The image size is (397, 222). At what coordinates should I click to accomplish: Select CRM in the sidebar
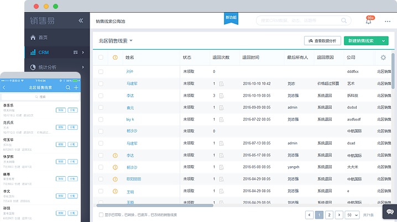pyautogui.click(x=44, y=52)
